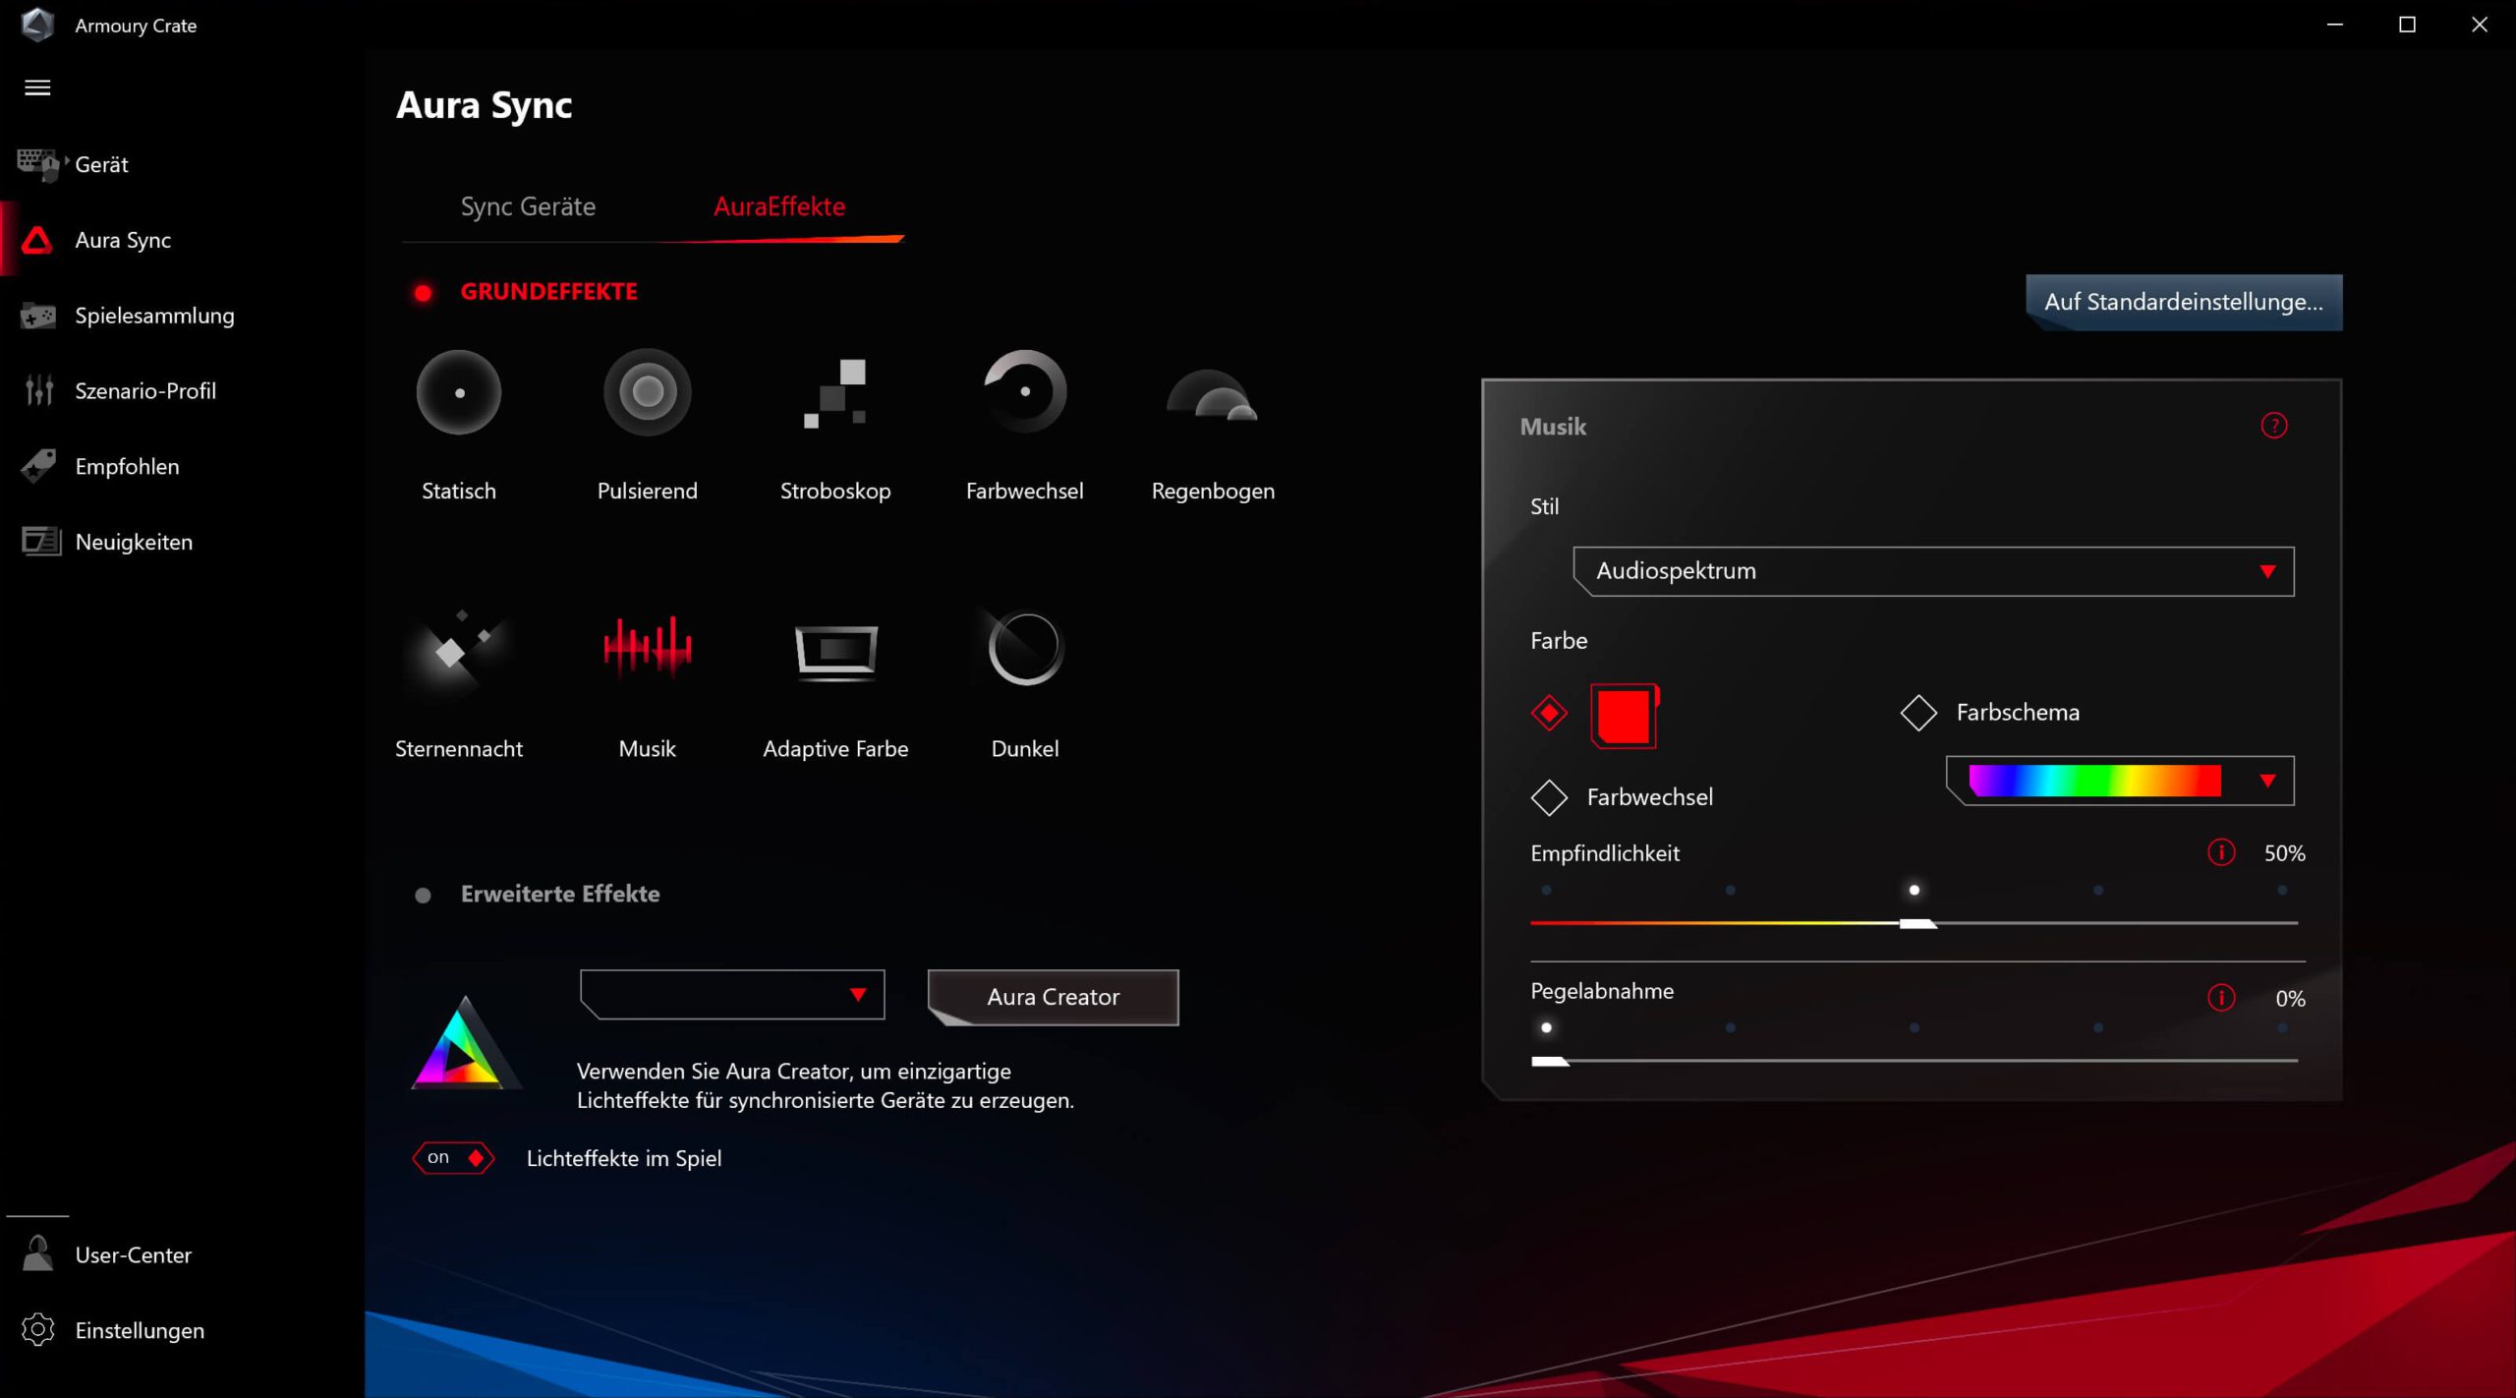The width and height of the screenshot is (2516, 1398).
Task: Select the Dunkel effect icon
Action: [1024, 648]
